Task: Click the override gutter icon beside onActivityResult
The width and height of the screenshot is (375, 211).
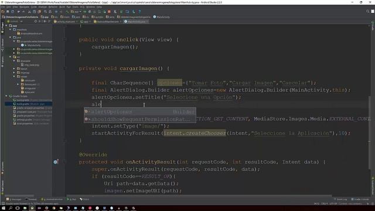Action: (56, 162)
